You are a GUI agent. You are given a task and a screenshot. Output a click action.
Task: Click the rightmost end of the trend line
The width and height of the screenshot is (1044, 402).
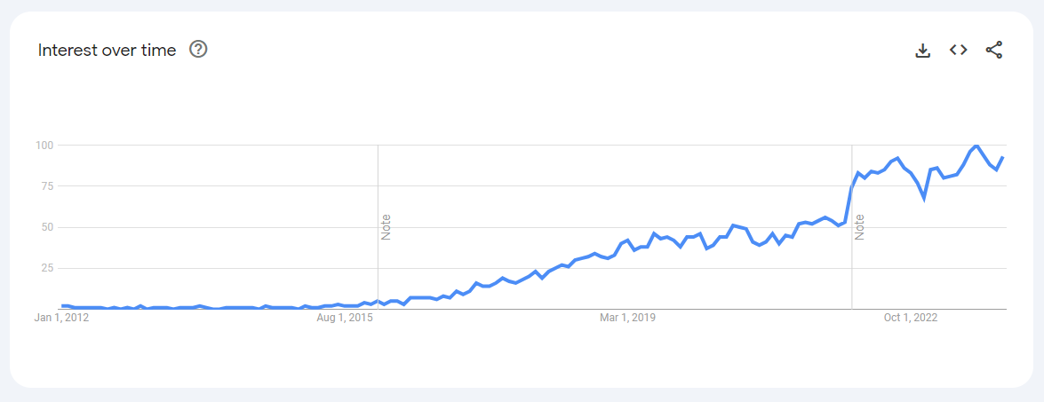click(1003, 157)
